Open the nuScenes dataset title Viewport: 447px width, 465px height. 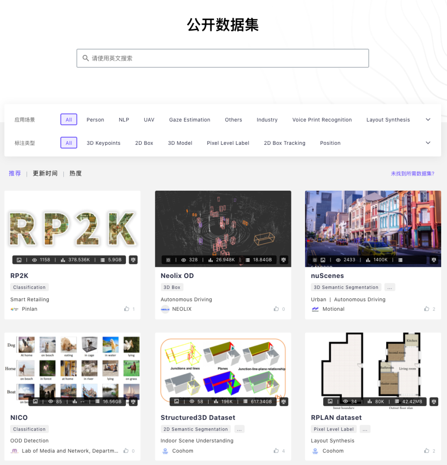point(327,276)
